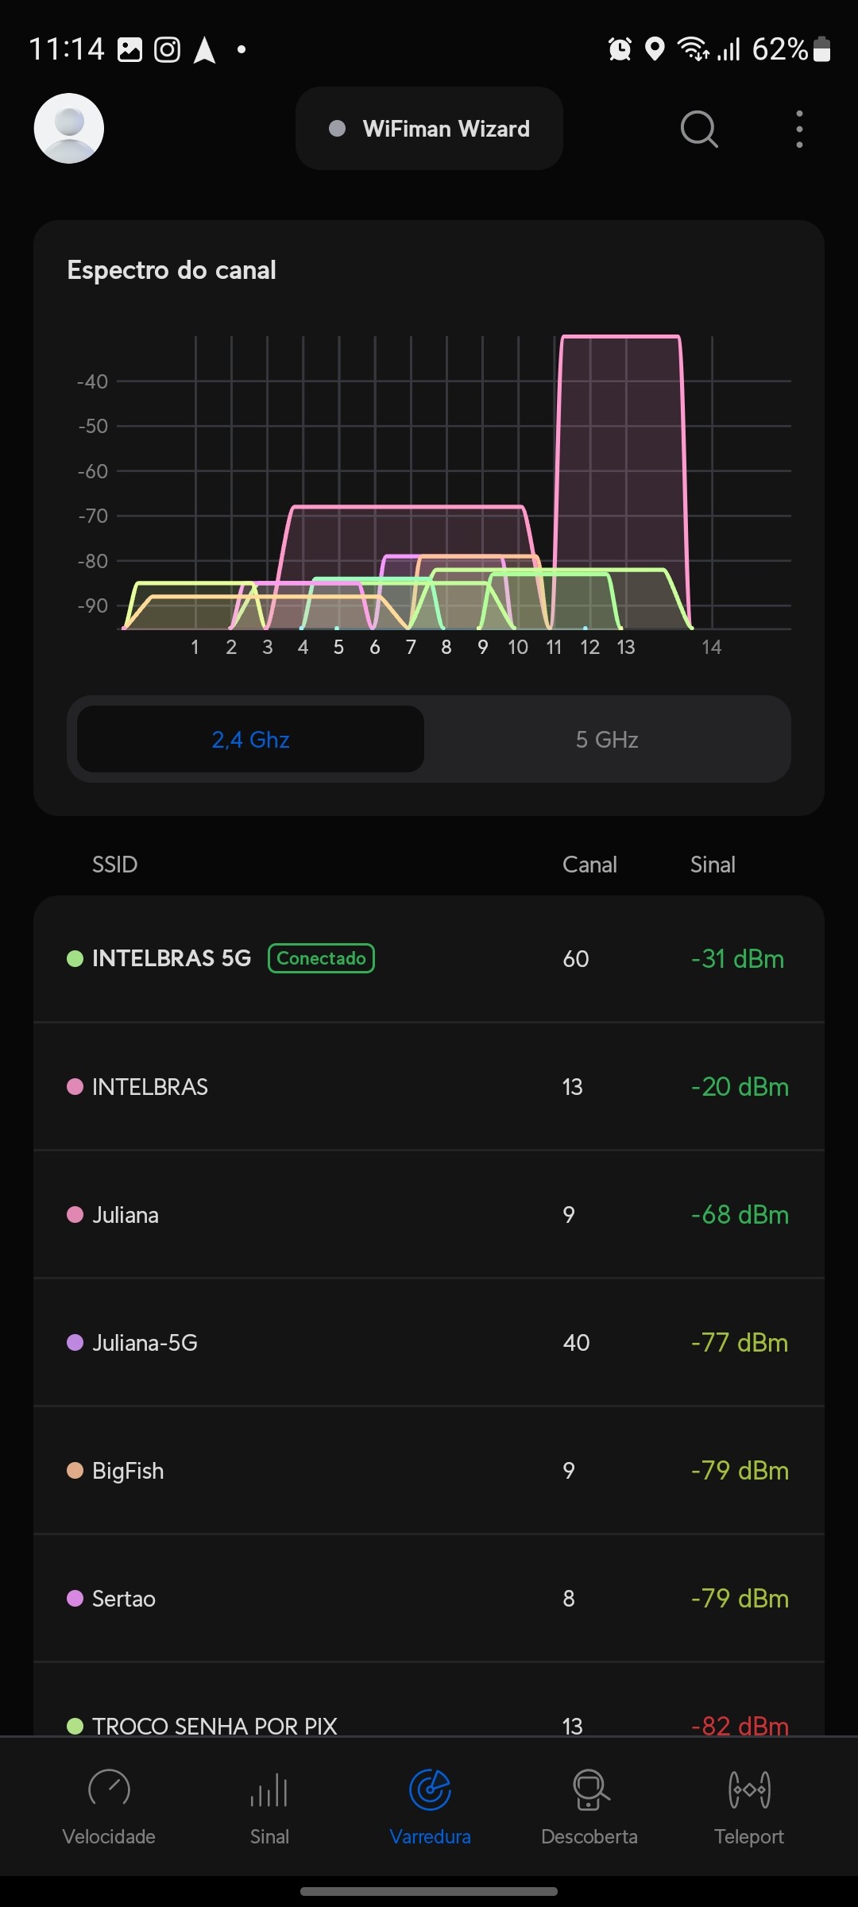The width and height of the screenshot is (858, 1907).
Task: Tap the Juliana-5G network entry
Action: click(429, 1342)
